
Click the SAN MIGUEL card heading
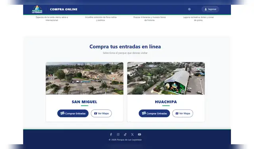click(x=85, y=102)
